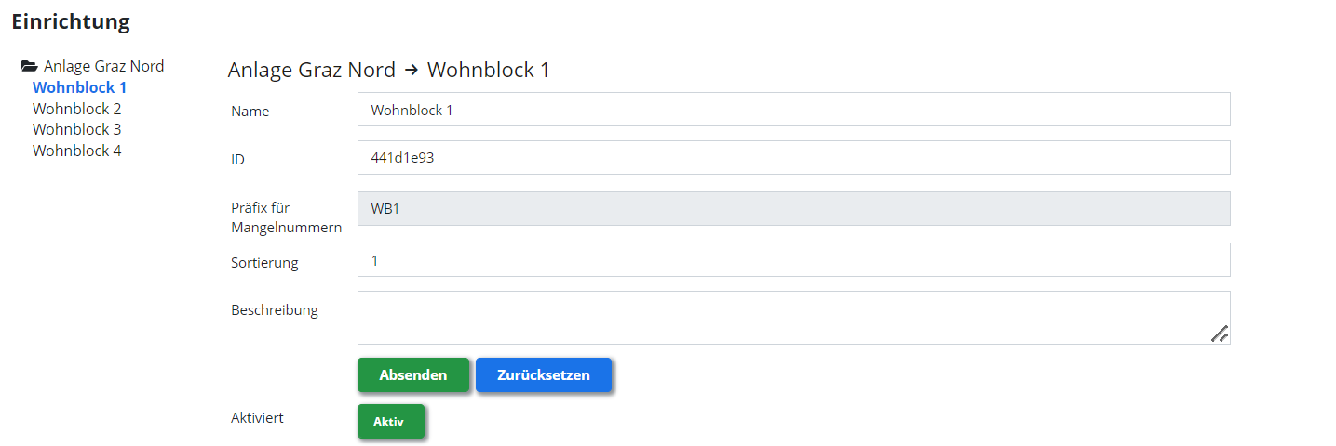Viewport: 1336px width, 446px height.
Task: Focus the ID field containing 441d1e93
Action: tap(794, 158)
